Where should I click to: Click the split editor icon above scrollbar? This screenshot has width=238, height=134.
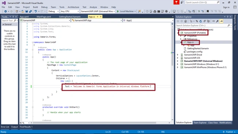click(172, 24)
